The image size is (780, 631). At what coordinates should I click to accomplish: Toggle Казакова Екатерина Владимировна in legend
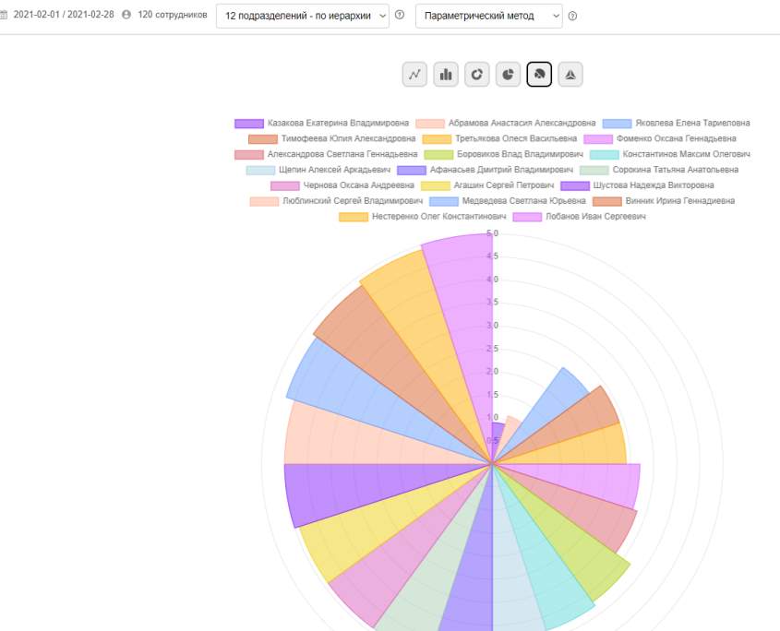coord(321,123)
